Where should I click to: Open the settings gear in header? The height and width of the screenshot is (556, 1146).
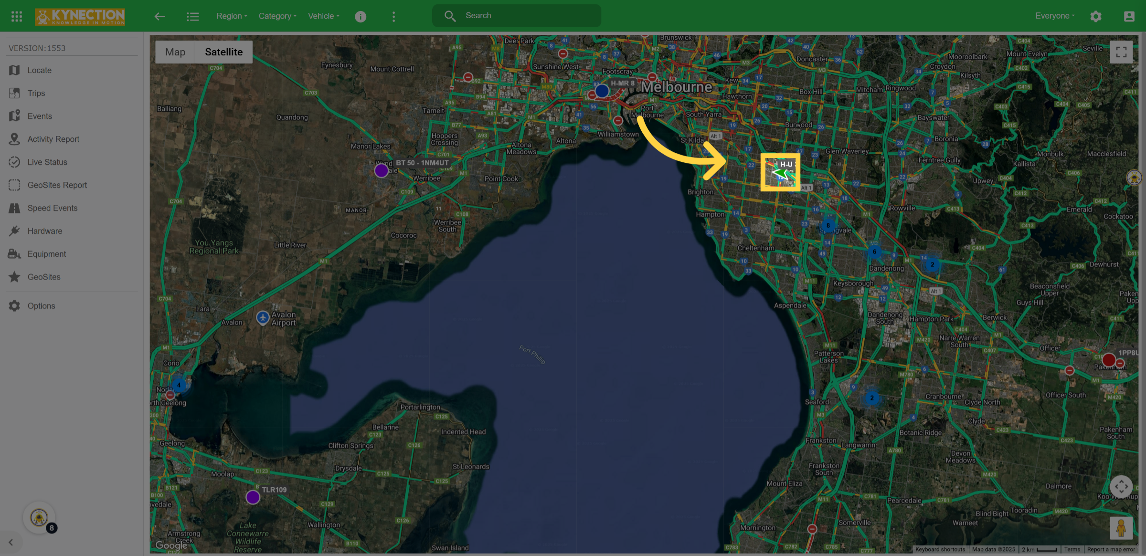[1096, 16]
